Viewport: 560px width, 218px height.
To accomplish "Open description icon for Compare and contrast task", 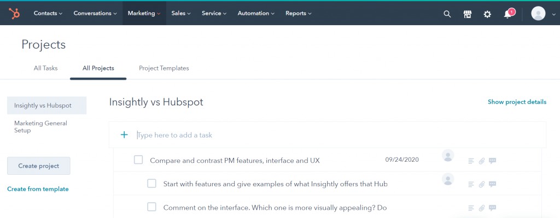I will click(x=471, y=161).
